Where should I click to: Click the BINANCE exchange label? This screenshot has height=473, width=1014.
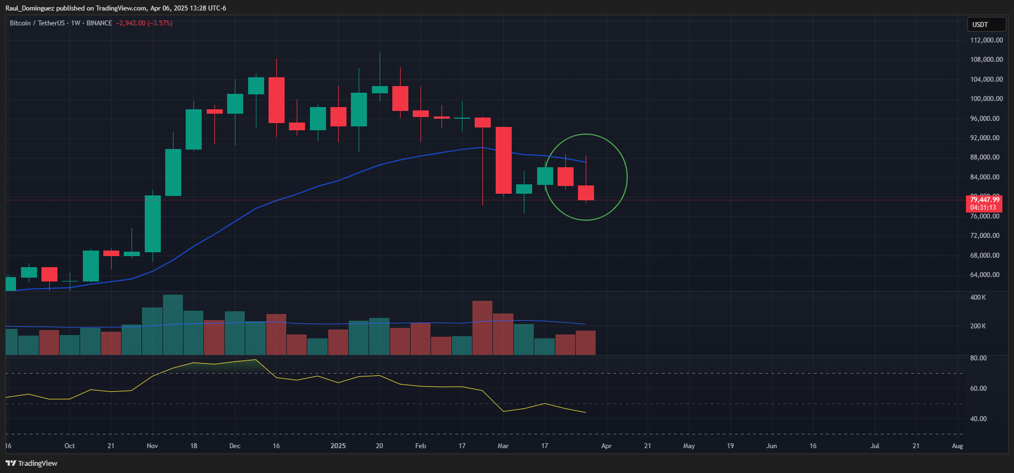[99, 23]
